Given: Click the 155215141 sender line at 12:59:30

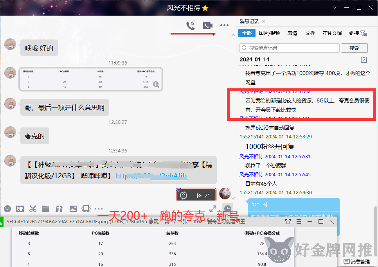Looking at the screenshot, I should pos(275,193).
